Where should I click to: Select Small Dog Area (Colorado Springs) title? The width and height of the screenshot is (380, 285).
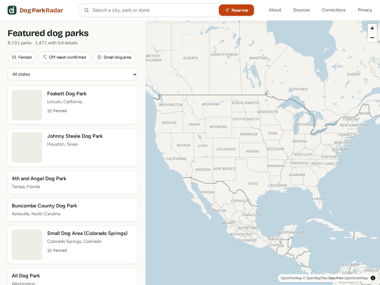click(x=87, y=233)
